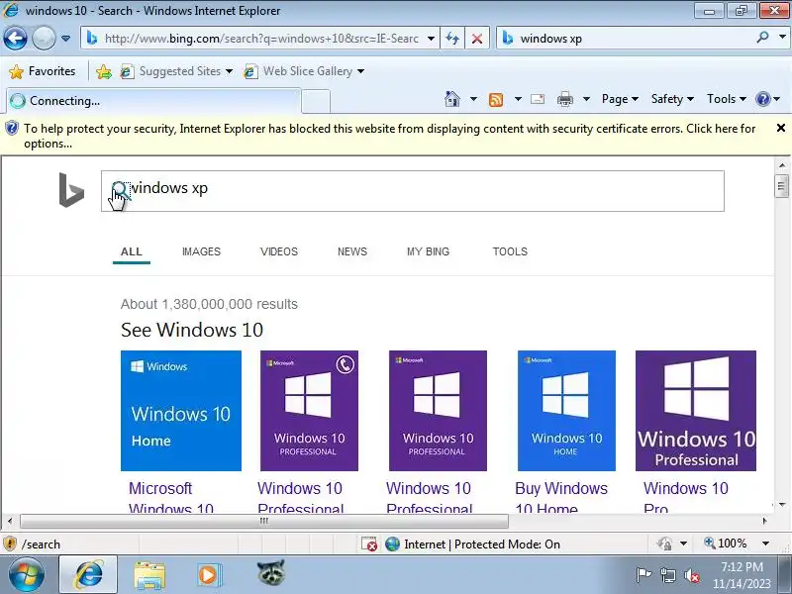Expand the Print options dropdown arrow
Screen dimensions: 792x594
point(586,99)
